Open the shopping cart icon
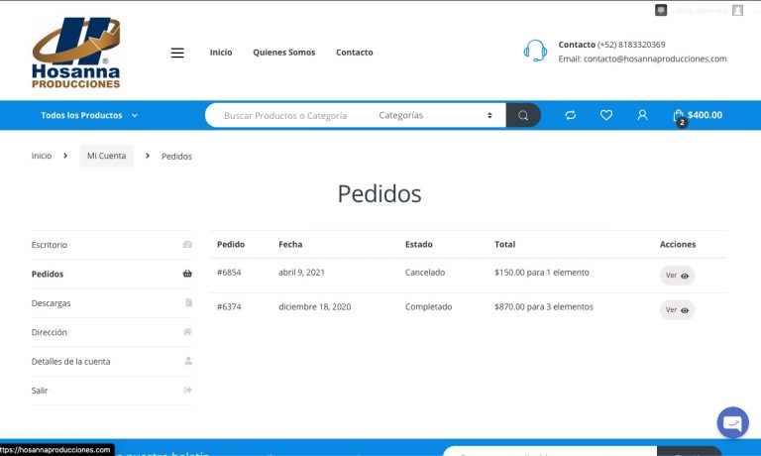The image size is (761, 456). coord(679,115)
